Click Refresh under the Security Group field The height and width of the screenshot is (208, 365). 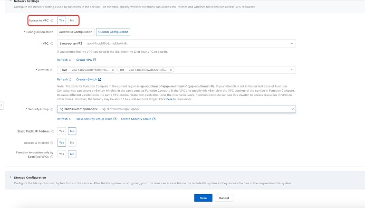pyautogui.click(x=64, y=119)
